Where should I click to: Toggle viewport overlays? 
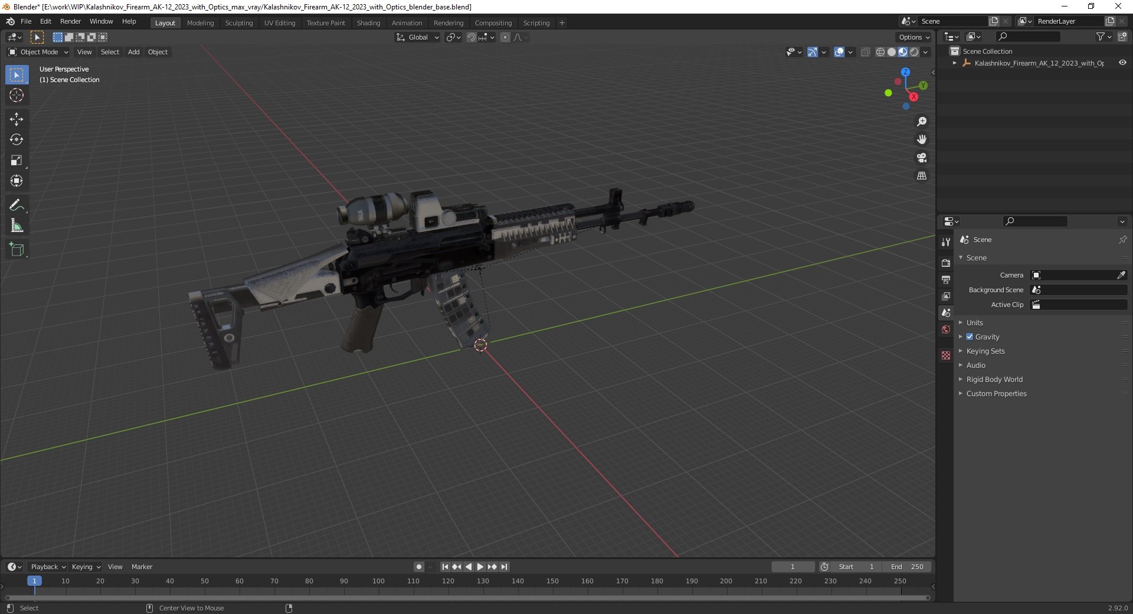pos(839,52)
